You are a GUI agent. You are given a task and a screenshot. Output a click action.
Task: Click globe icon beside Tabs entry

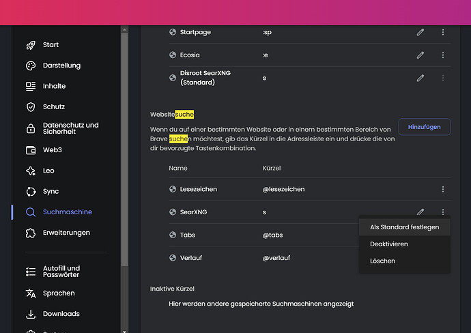pos(173,235)
